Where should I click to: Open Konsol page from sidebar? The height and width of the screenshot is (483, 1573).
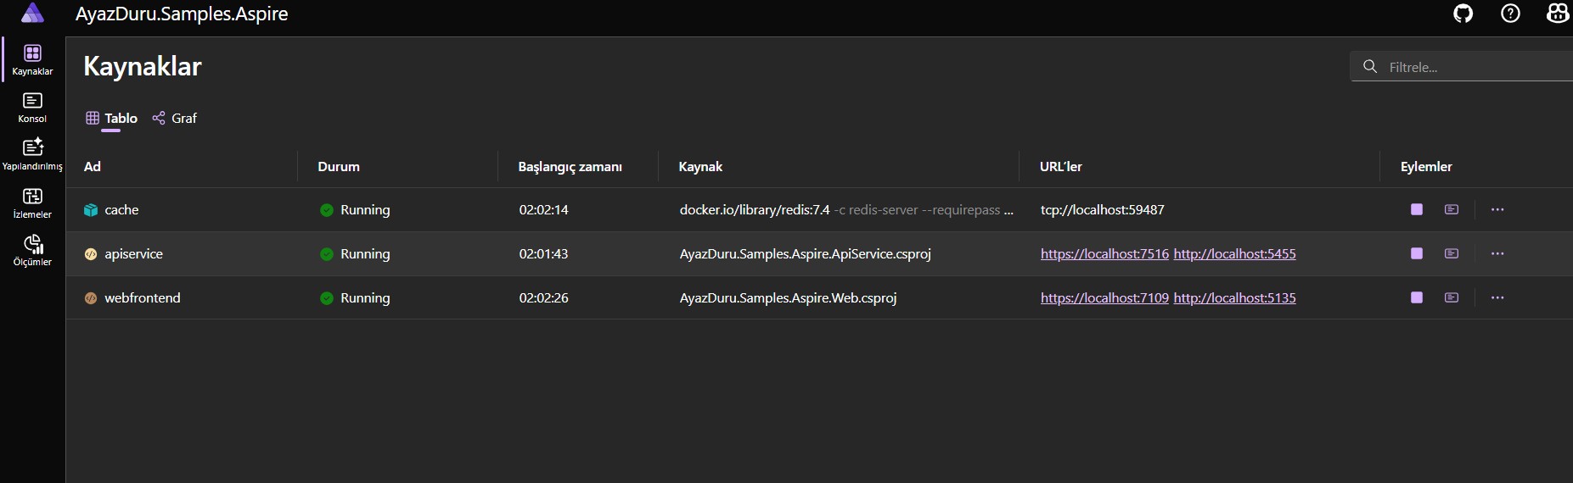click(x=32, y=108)
